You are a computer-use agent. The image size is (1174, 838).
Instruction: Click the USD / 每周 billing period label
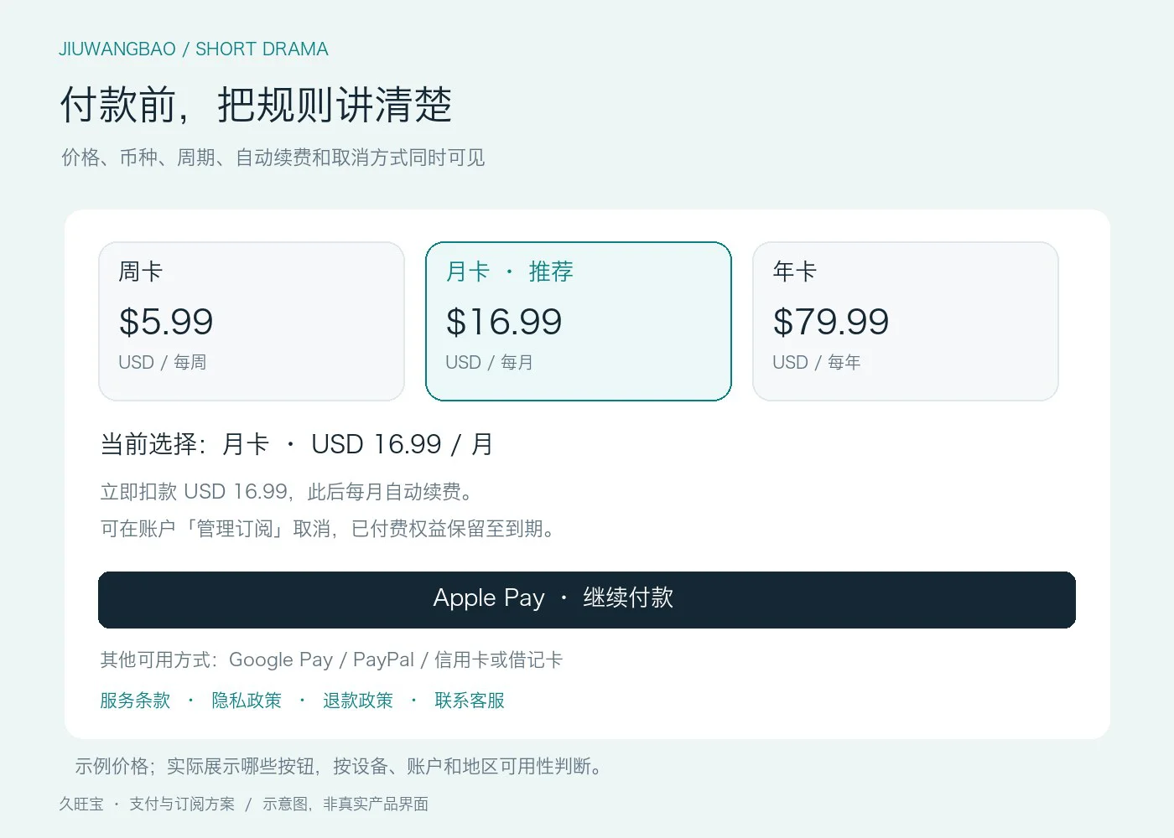point(163,363)
